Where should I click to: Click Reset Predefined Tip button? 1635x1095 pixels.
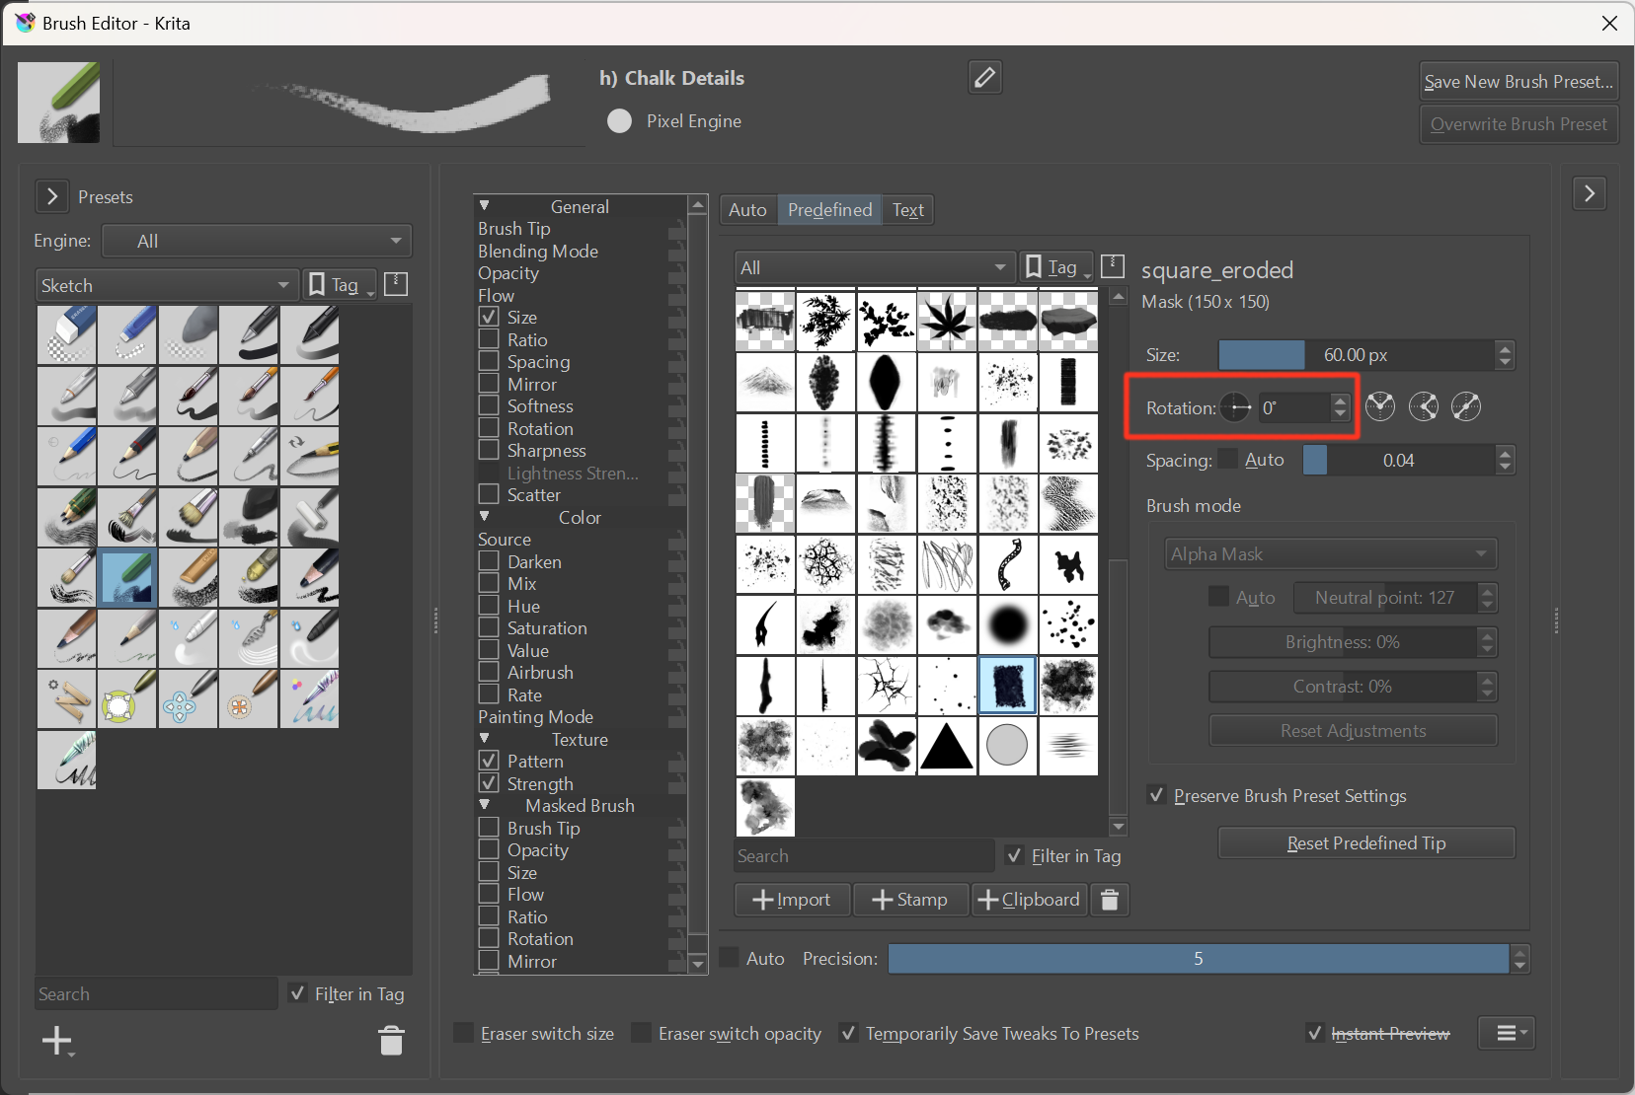pyautogui.click(x=1365, y=843)
